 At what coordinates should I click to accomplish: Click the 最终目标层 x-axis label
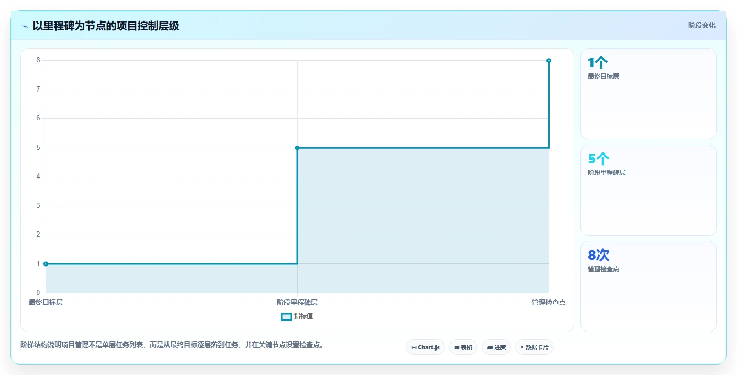46,302
